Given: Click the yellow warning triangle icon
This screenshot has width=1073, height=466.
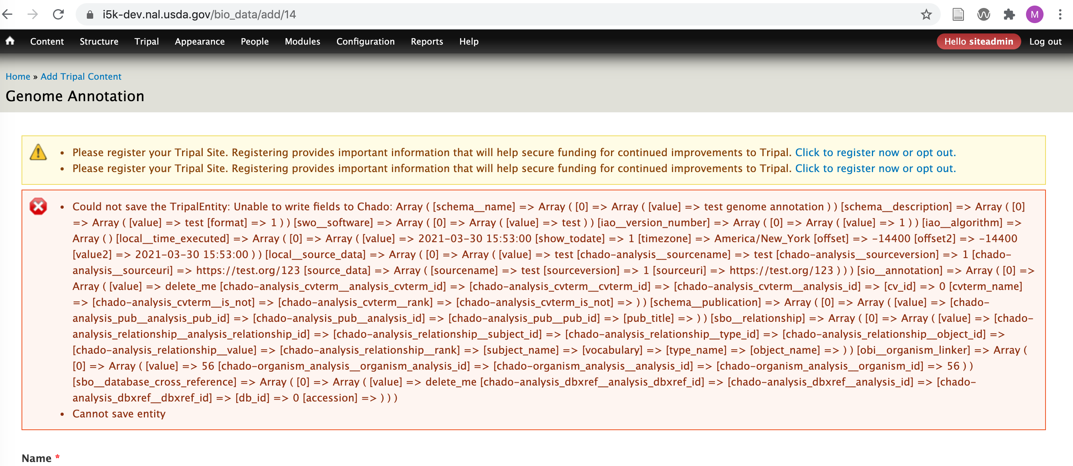Looking at the screenshot, I should [x=38, y=152].
